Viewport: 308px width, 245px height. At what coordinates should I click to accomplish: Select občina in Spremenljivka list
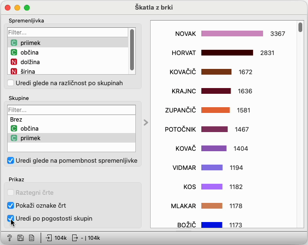coord(29,52)
